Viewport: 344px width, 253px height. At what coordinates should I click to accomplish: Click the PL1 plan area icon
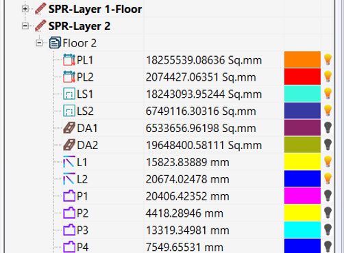[x=69, y=60]
